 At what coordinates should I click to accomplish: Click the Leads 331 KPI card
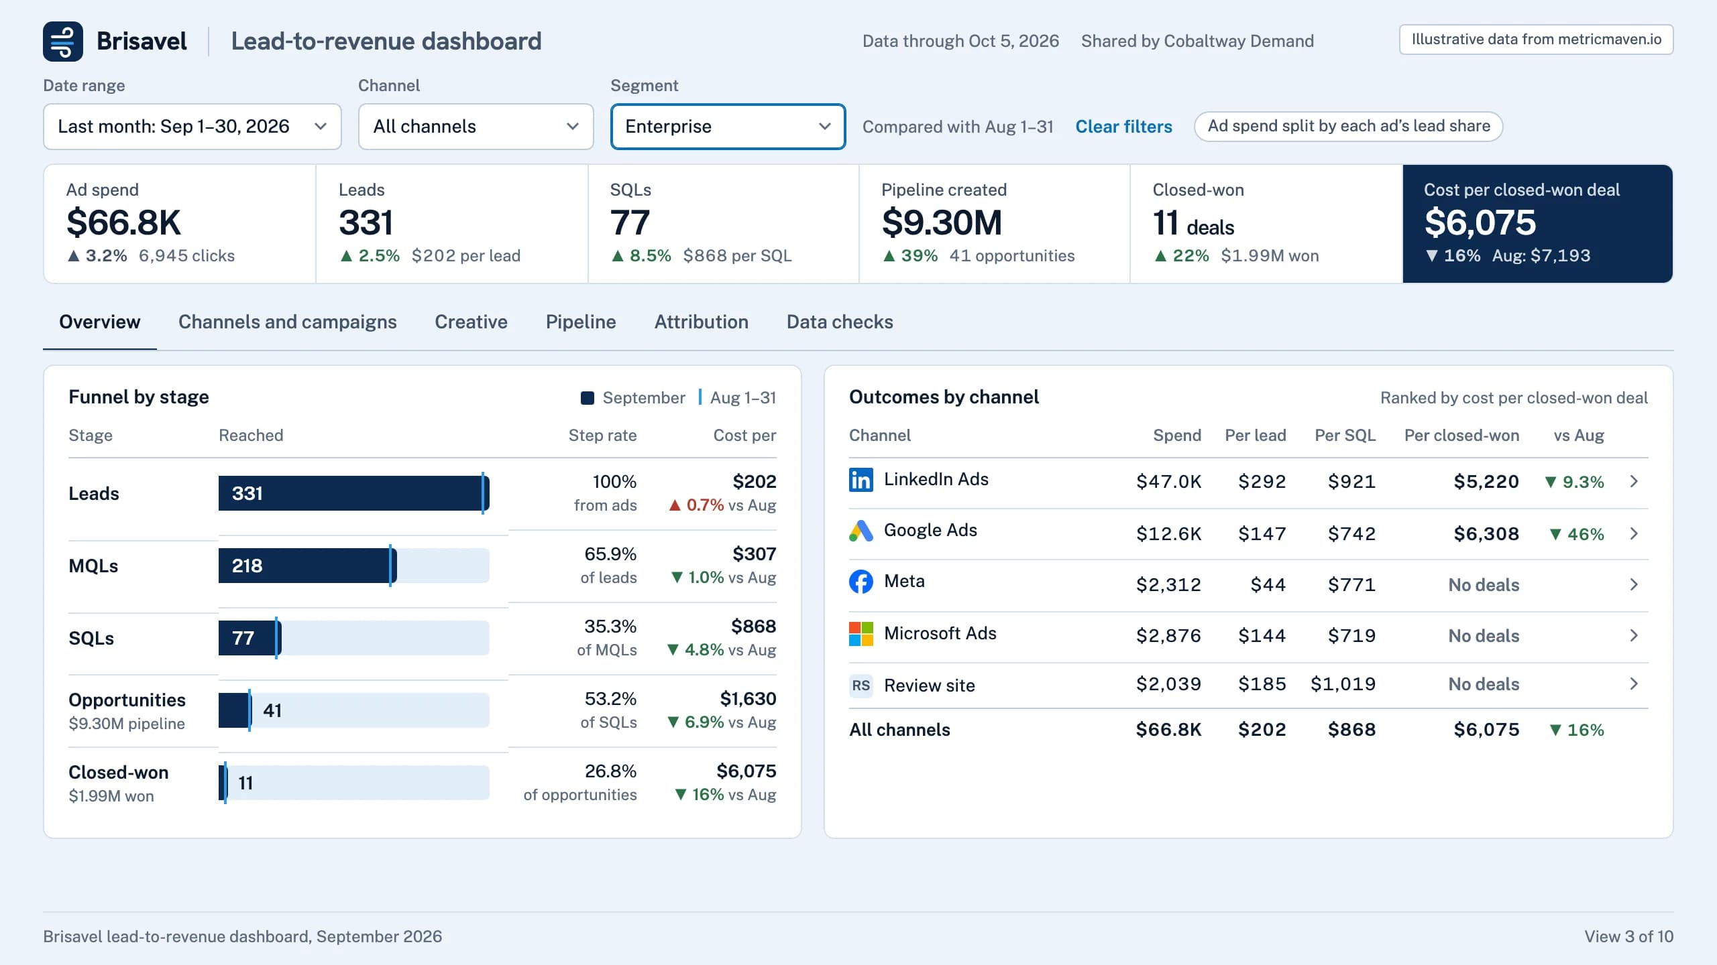[452, 224]
